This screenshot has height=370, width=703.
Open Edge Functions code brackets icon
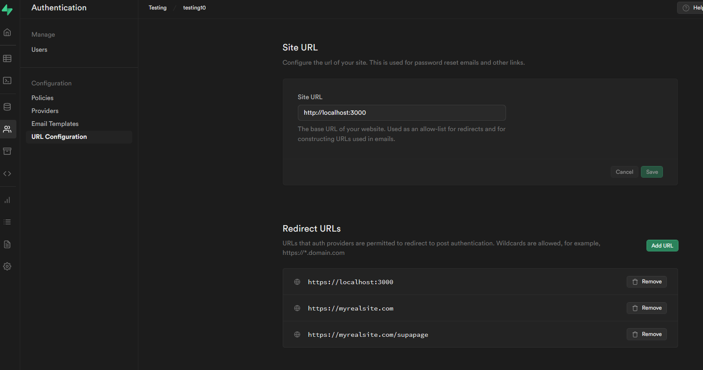click(7, 174)
